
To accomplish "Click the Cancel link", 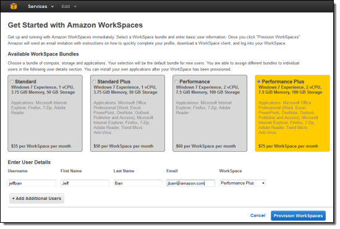I will [x=258, y=215].
